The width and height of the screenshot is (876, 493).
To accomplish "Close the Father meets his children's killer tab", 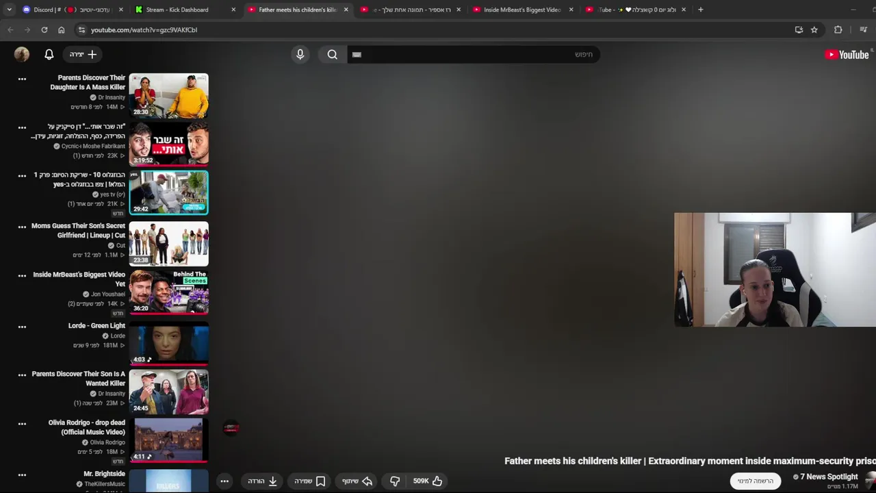I will click(x=346, y=10).
